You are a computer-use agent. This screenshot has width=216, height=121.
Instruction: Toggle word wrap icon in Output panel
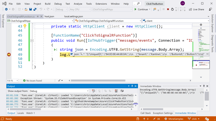[122, 91]
